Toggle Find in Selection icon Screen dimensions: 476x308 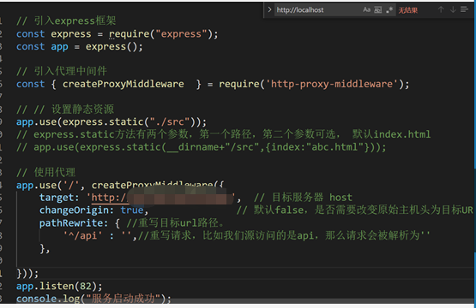click(x=464, y=9)
